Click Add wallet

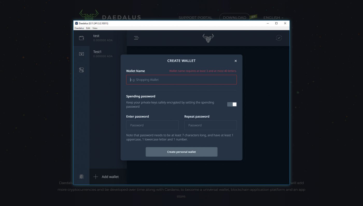coord(108,177)
